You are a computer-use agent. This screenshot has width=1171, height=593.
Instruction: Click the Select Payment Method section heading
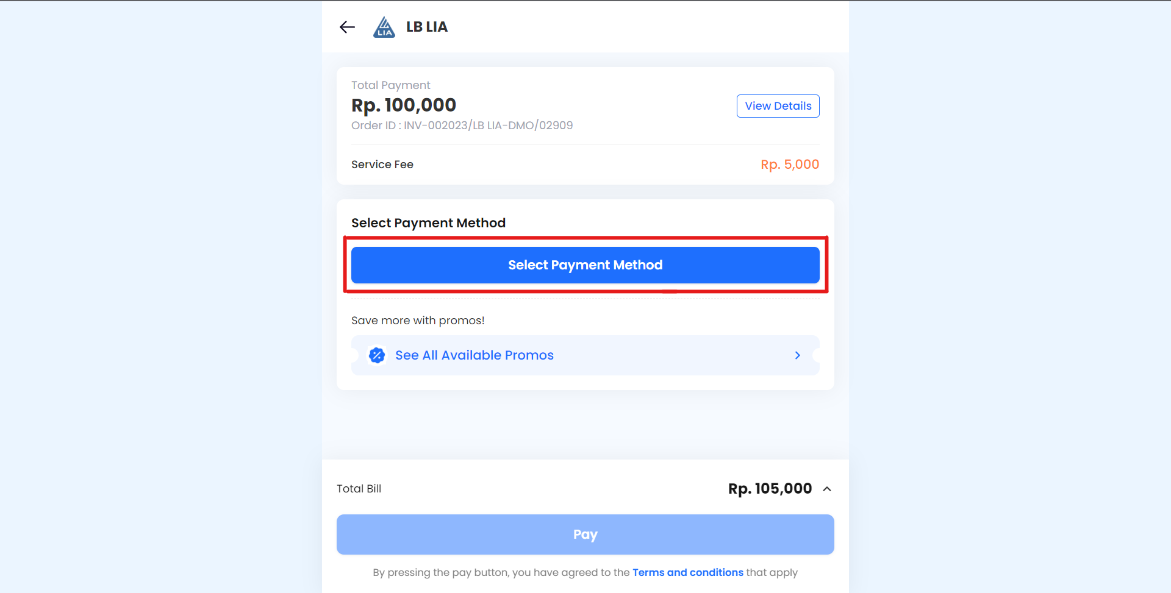[428, 223]
